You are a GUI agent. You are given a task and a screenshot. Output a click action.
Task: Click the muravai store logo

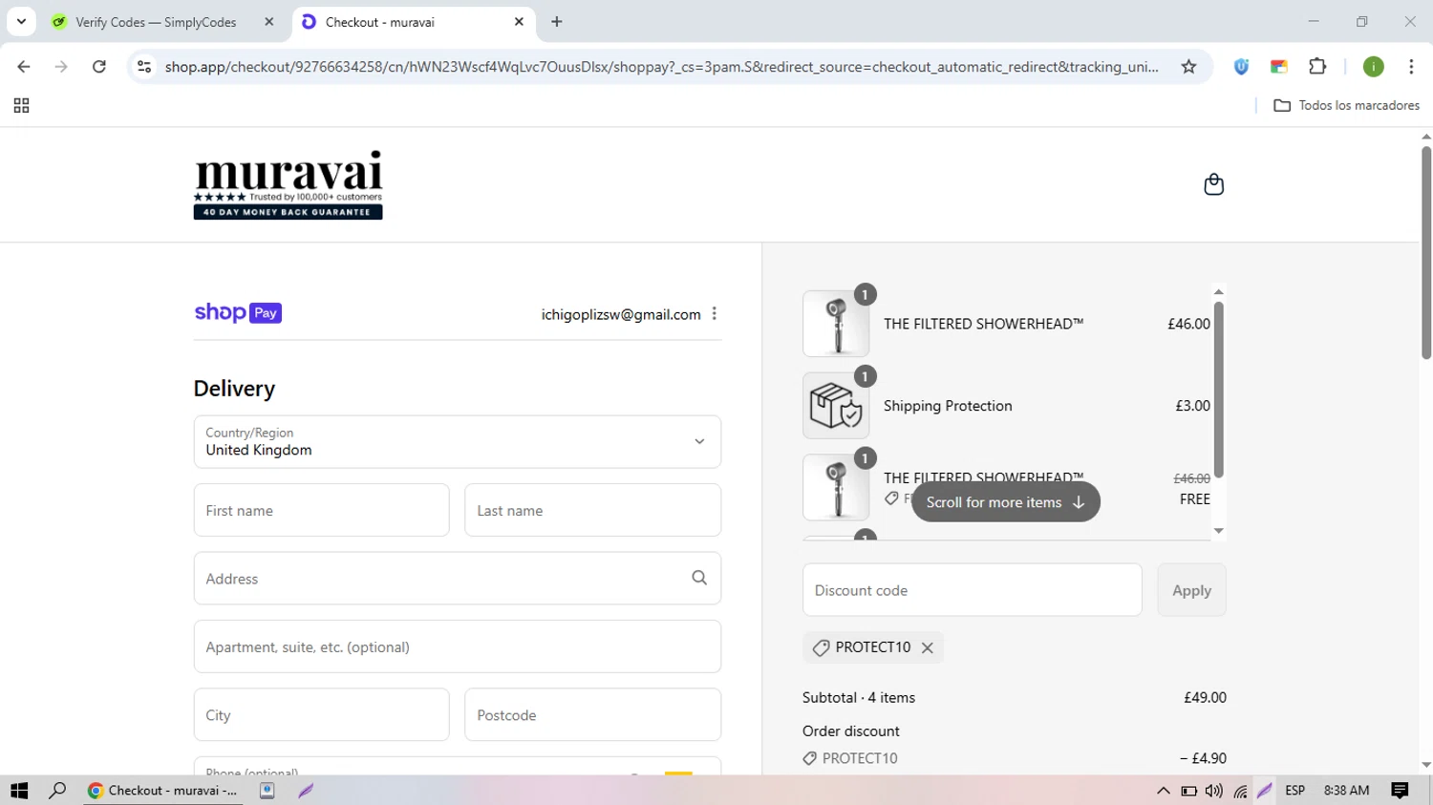coord(288,184)
